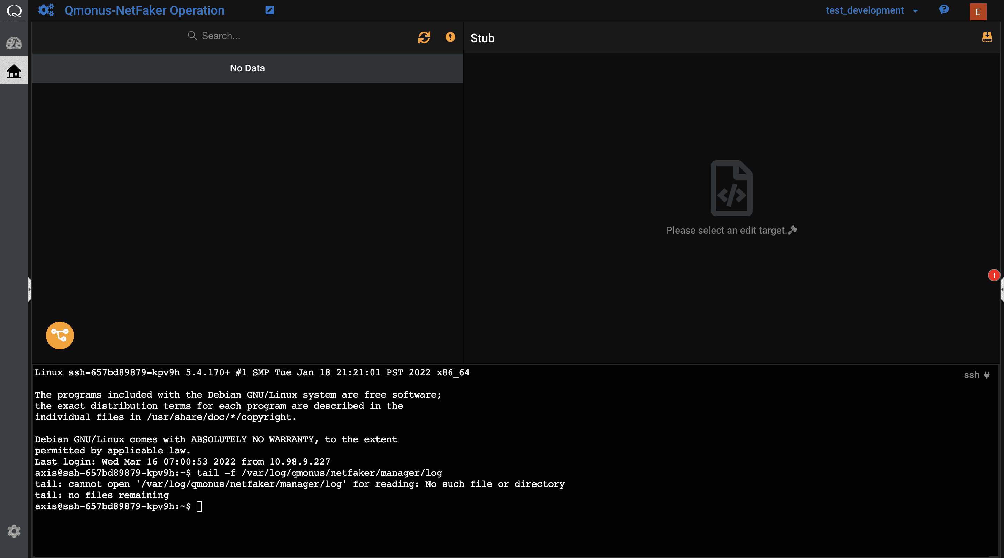Screen dimensions: 1004x558
Task: Refresh the stub list
Action: click(424, 37)
